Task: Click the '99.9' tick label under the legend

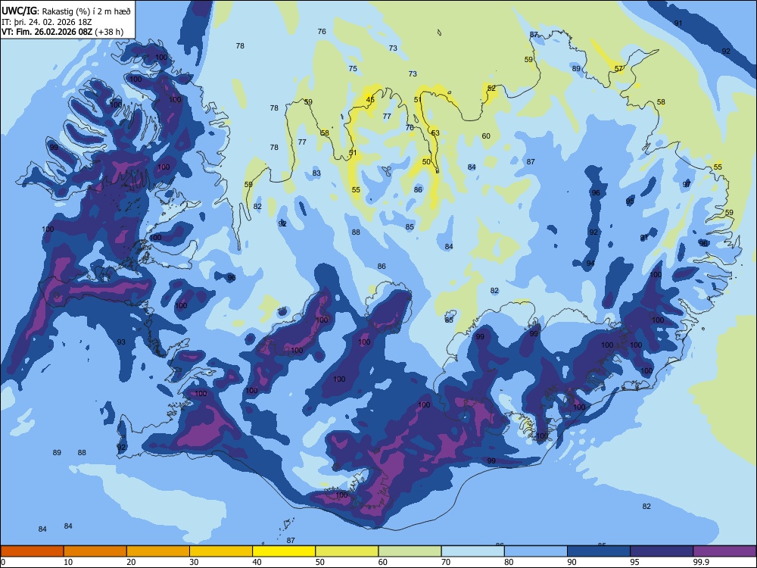Action: (x=701, y=562)
